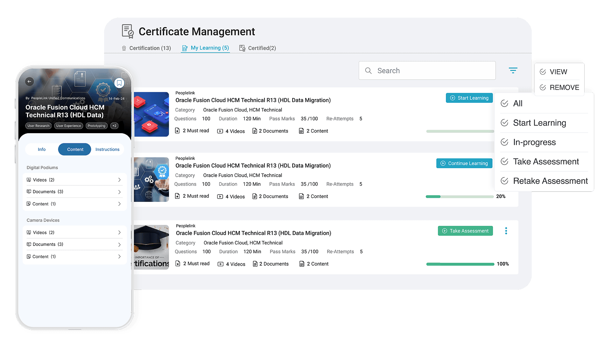The width and height of the screenshot is (611, 344).
Task: Toggle the Retake Assessment filter checkbox
Action: tap(505, 181)
